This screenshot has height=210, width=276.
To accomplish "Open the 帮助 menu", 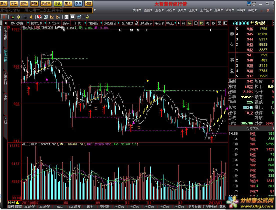I will click(x=252, y=10).
